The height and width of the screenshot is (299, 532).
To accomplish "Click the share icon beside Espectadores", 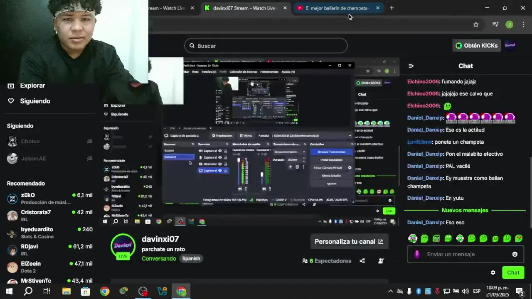I will (x=362, y=261).
